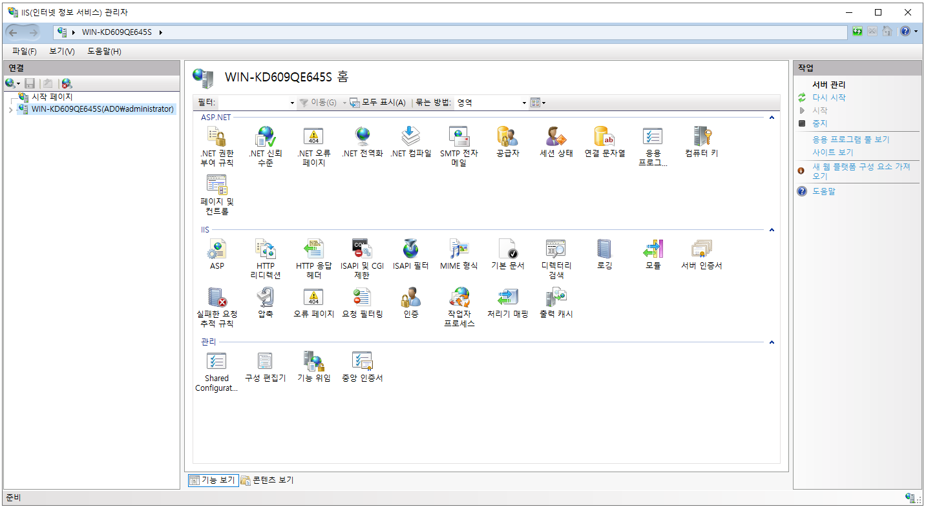Open .NET 전역화 feature
This screenshot has width=926, height=509.
click(x=363, y=142)
